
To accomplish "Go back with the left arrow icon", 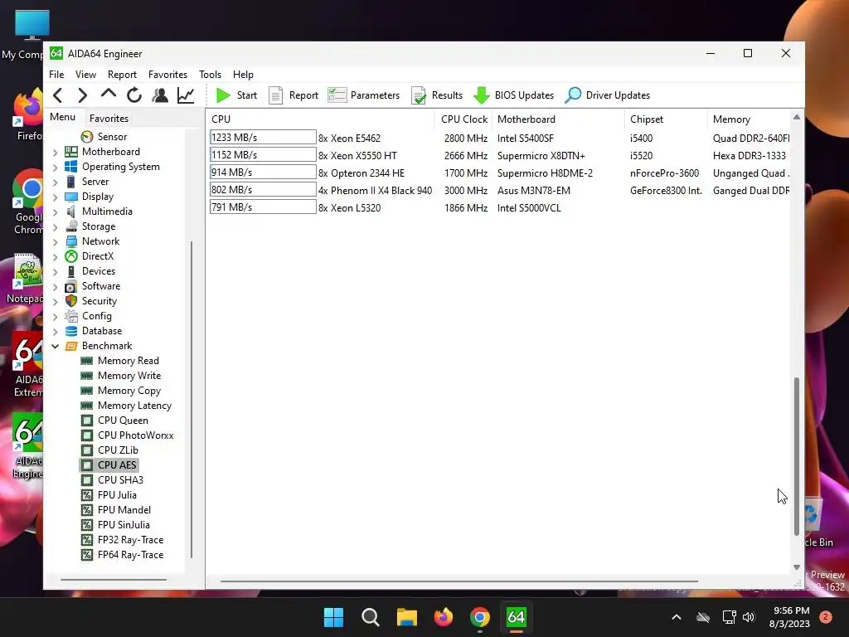I will pos(58,95).
